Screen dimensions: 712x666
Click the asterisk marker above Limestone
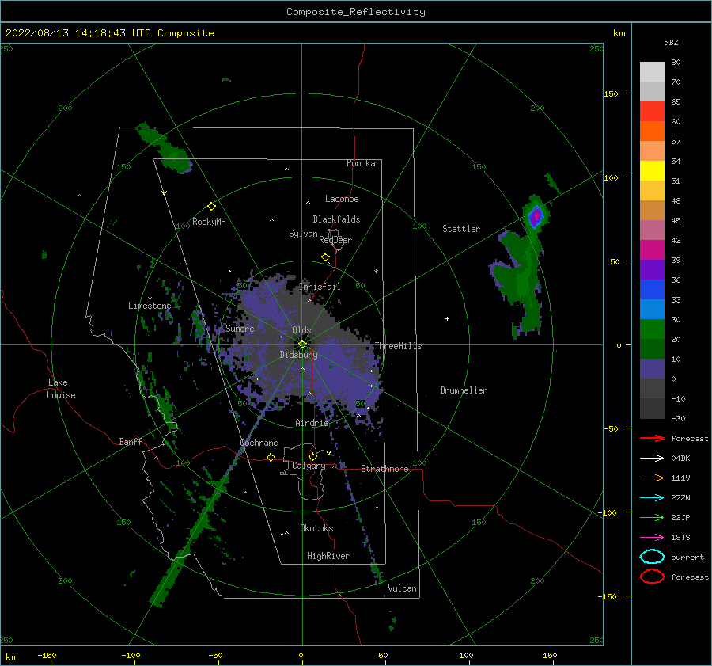click(x=150, y=299)
